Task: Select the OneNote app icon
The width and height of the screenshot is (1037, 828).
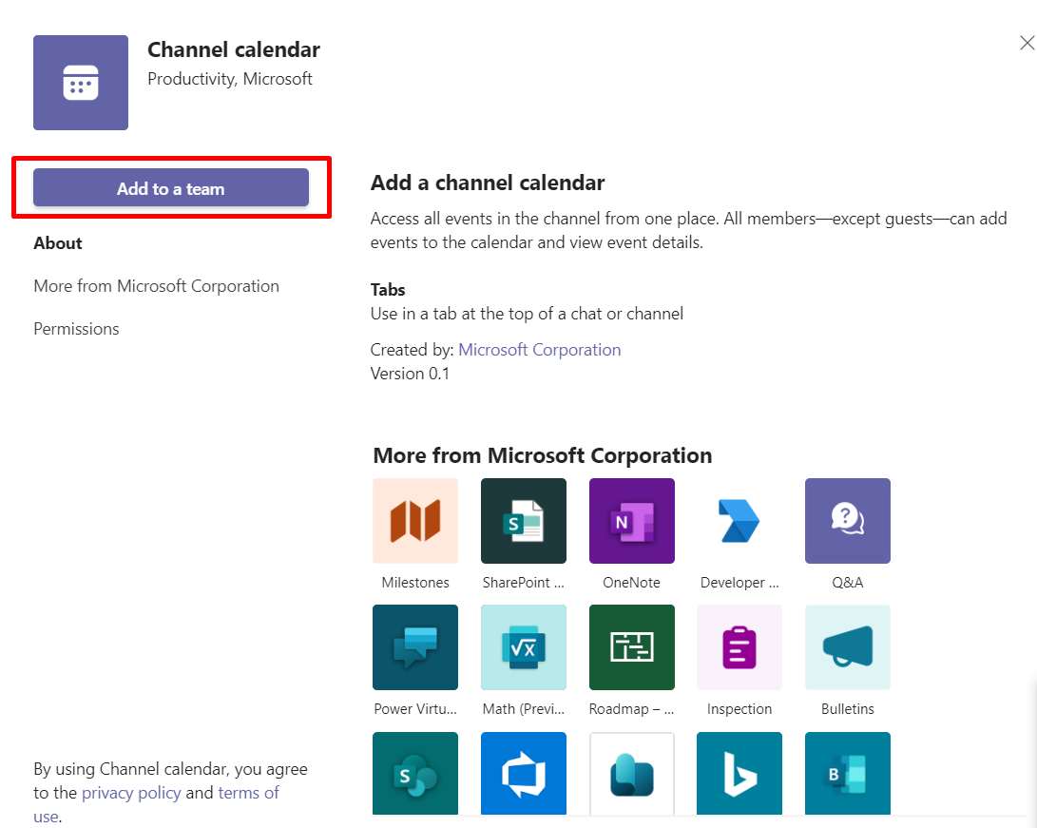Action: coord(631,521)
